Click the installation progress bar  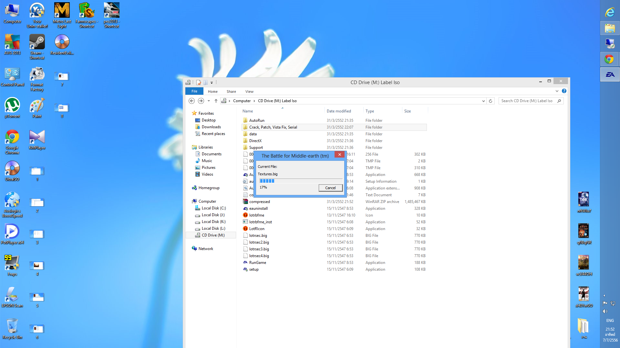pos(300,181)
